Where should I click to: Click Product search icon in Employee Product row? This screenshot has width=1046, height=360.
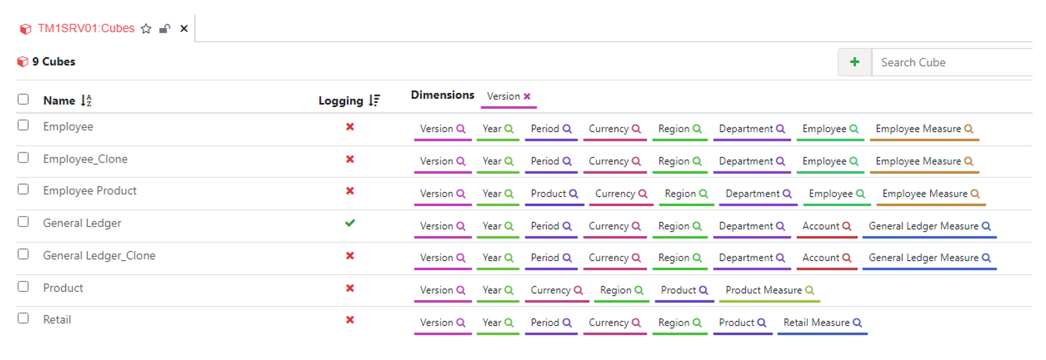click(x=573, y=193)
